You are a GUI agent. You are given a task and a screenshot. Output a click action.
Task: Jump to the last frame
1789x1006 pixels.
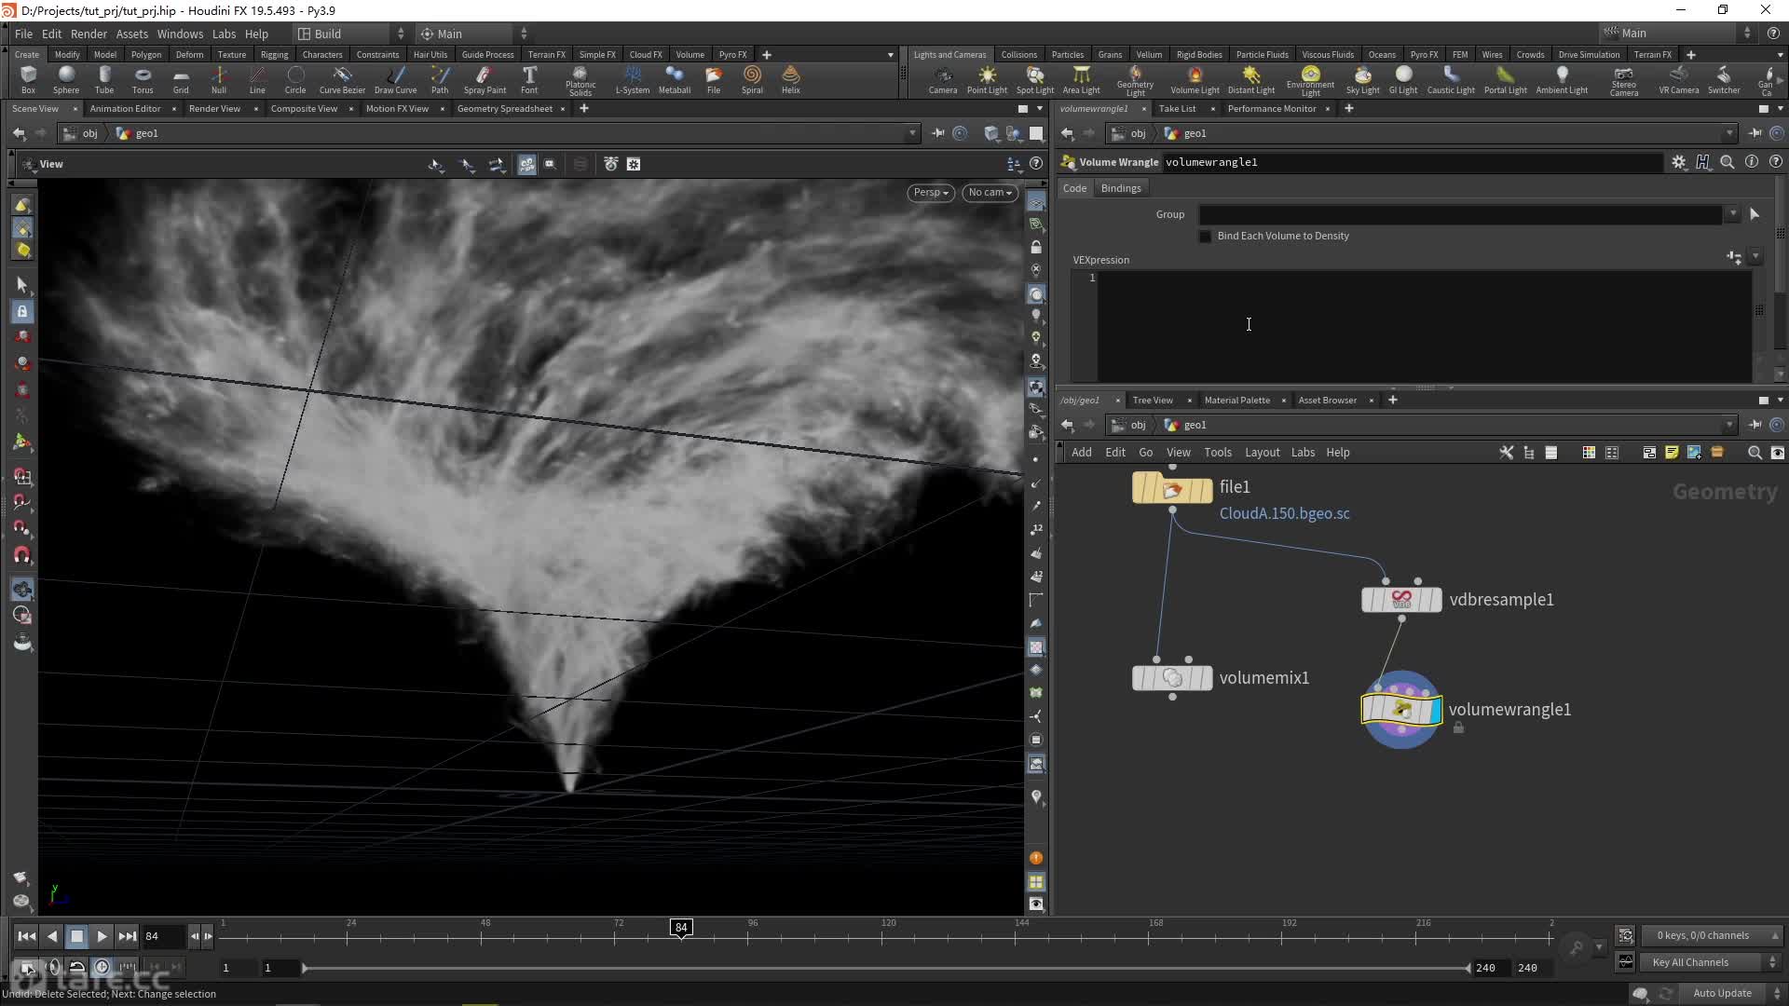[x=128, y=936]
